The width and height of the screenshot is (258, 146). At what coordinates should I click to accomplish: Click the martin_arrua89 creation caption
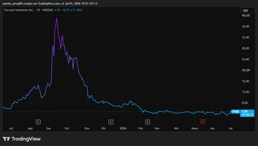[50, 4]
